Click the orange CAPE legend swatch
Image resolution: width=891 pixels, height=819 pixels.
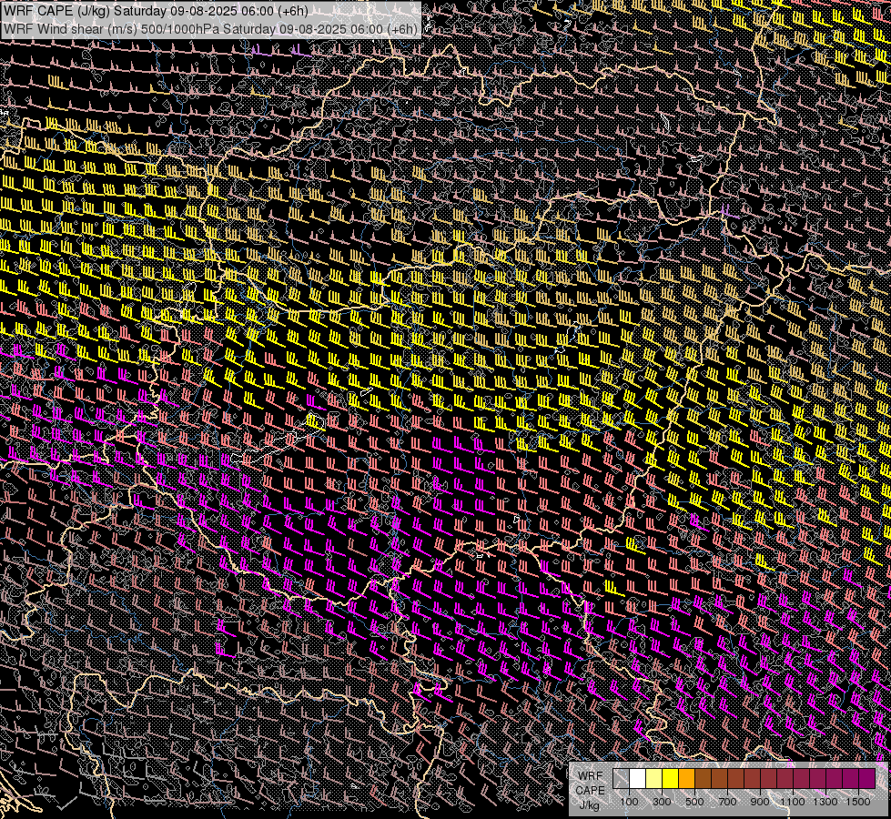pos(686,779)
